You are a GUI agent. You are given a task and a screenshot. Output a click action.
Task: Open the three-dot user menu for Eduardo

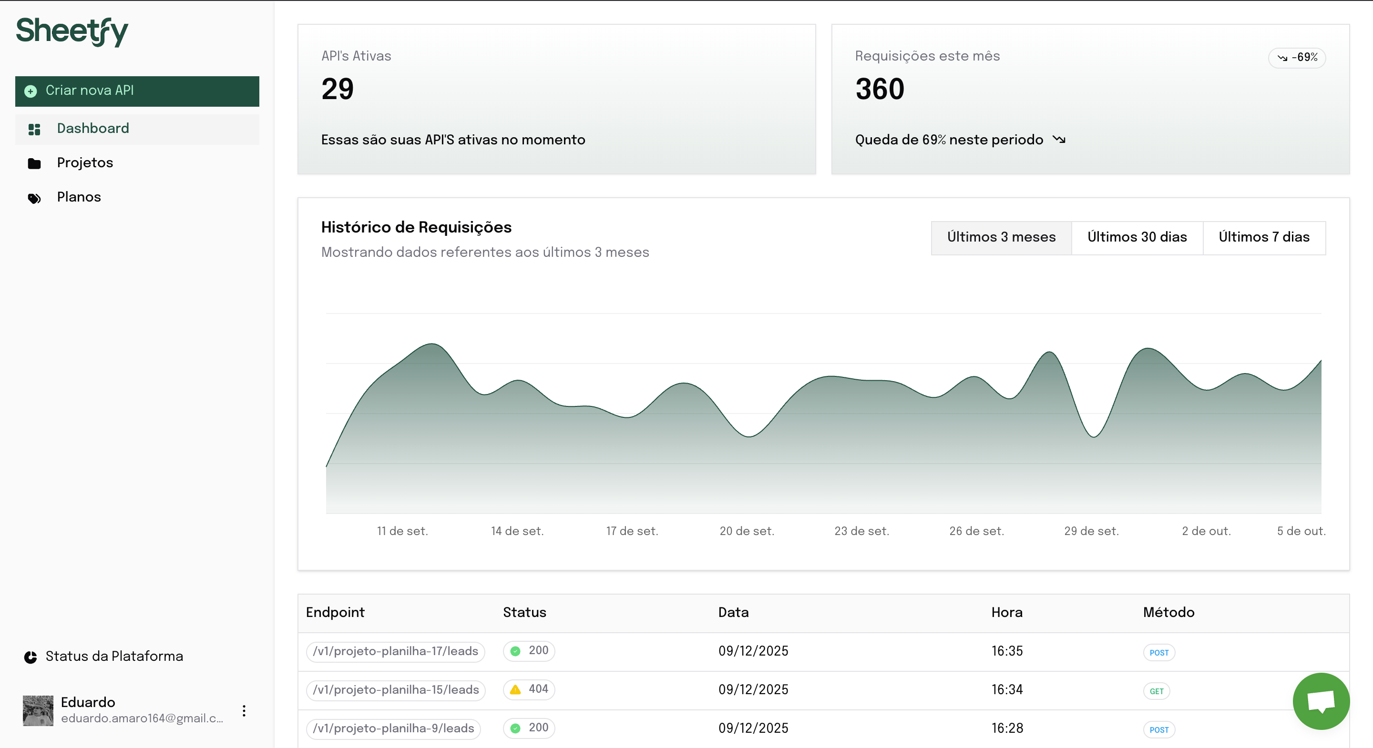244,710
